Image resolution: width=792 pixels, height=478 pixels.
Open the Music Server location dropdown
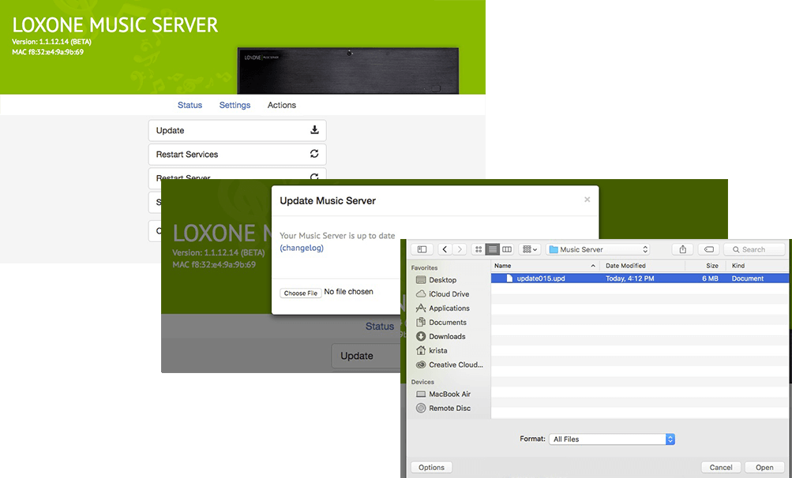point(599,248)
